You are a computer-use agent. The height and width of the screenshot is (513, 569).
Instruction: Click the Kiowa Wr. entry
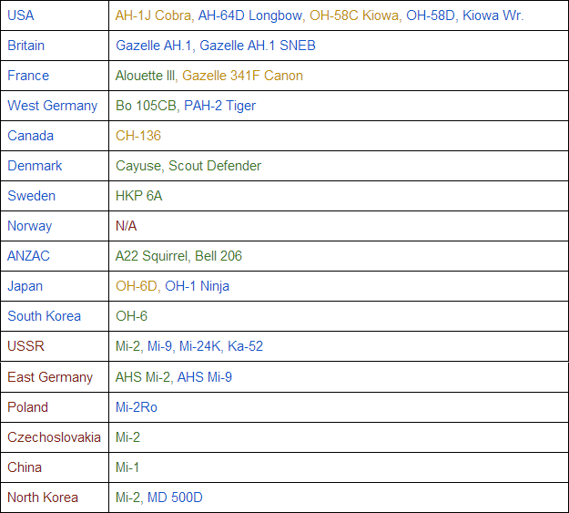click(x=493, y=15)
